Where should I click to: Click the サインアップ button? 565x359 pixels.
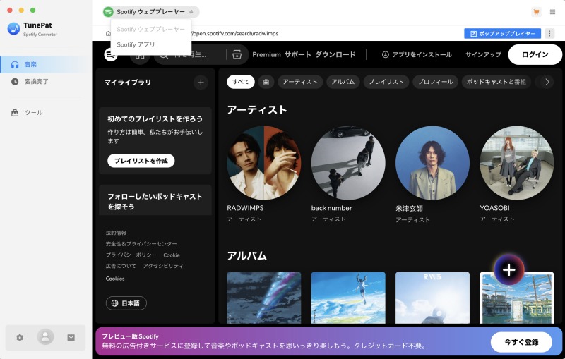(x=483, y=55)
